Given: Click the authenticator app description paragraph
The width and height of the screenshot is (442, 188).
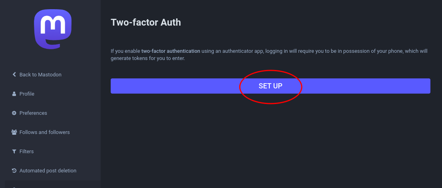Looking at the screenshot, I should tap(269, 55).
